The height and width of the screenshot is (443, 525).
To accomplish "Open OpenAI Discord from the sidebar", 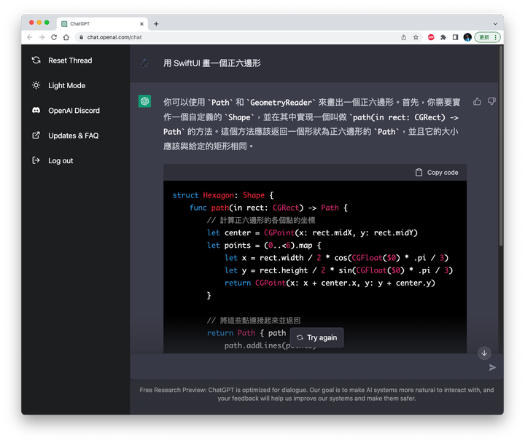I will (x=66, y=111).
